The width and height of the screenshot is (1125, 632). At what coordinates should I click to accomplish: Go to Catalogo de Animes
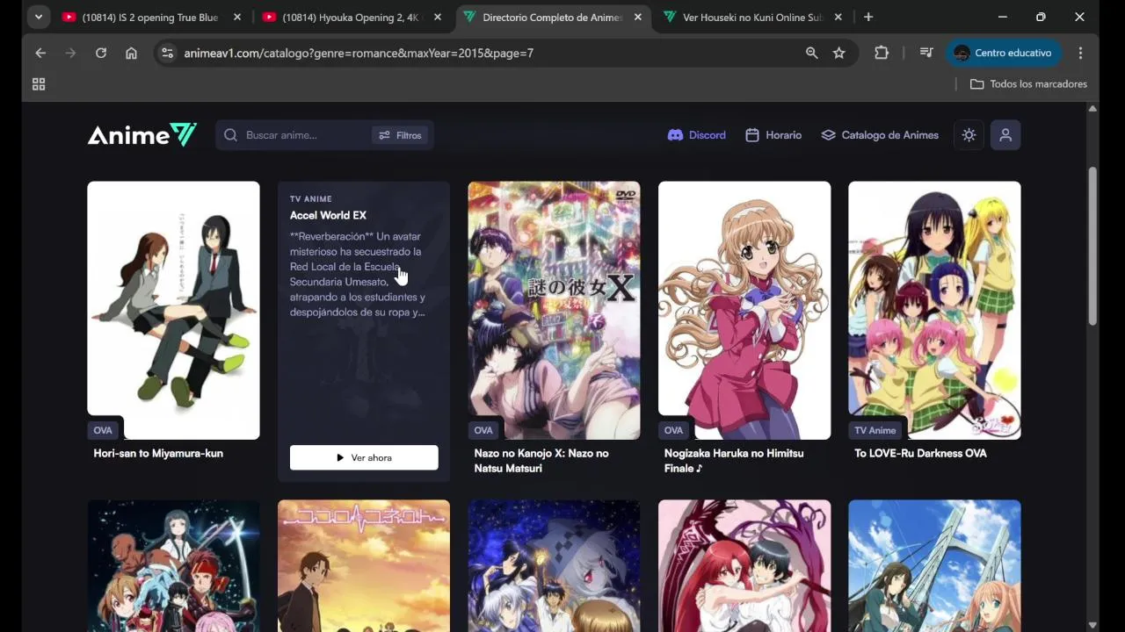pos(880,135)
